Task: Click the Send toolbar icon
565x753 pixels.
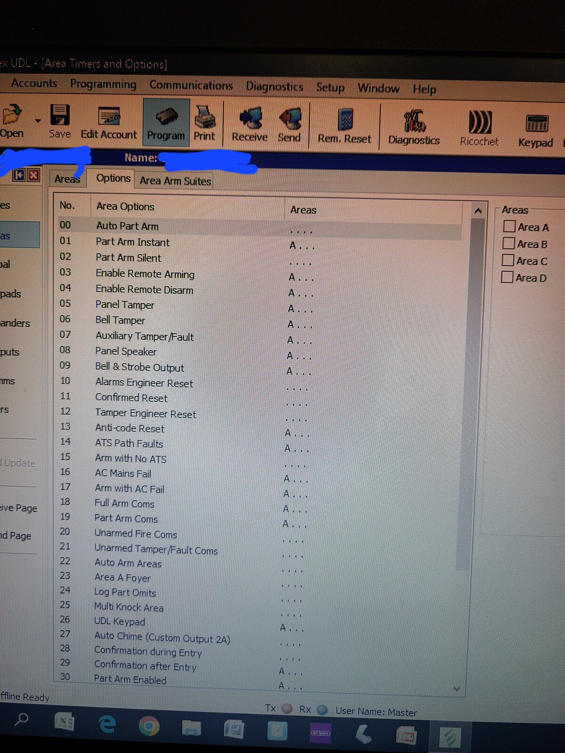Action: [290, 120]
